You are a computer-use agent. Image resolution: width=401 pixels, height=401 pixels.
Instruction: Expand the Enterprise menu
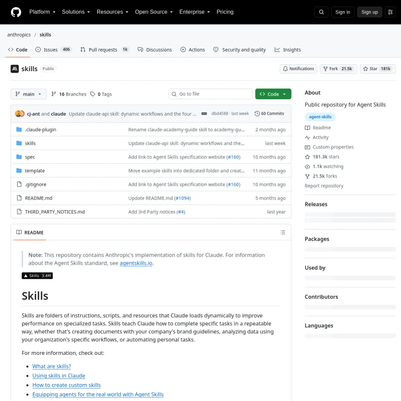click(x=194, y=12)
